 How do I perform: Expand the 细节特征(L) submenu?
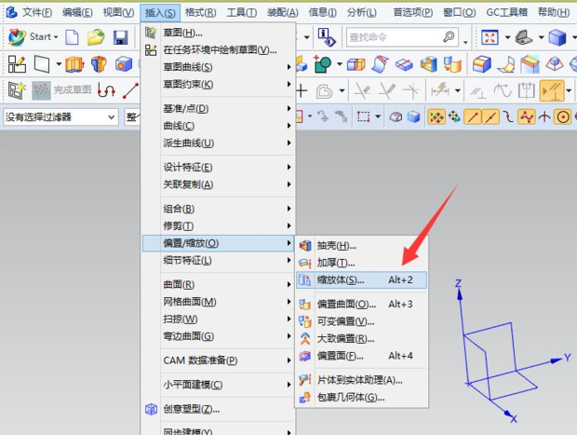pos(217,261)
